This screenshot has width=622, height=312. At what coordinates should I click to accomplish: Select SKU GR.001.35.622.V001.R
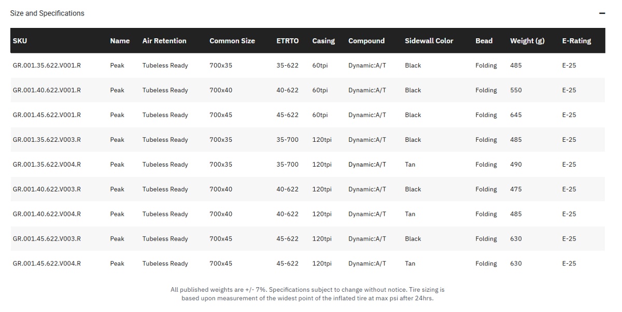(x=47, y=66)
